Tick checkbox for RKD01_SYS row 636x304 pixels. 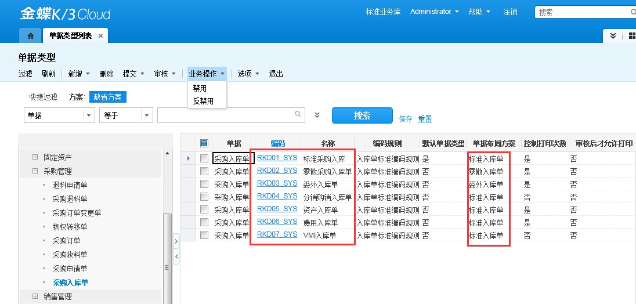(204, 158)
